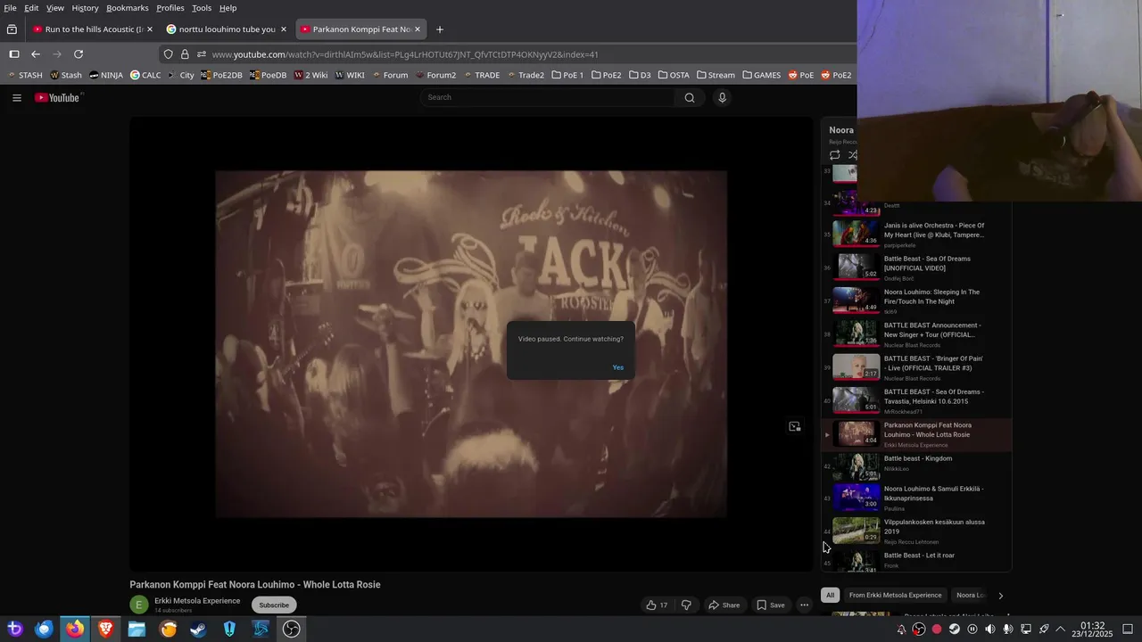Close the 'Parkanon Komppi' tab
The height and width of the screenshot is (642, 1142).
[417, 29]
